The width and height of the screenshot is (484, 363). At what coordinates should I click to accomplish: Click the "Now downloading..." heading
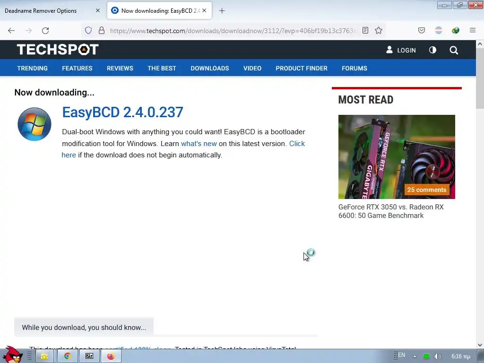tap(54, 92)
